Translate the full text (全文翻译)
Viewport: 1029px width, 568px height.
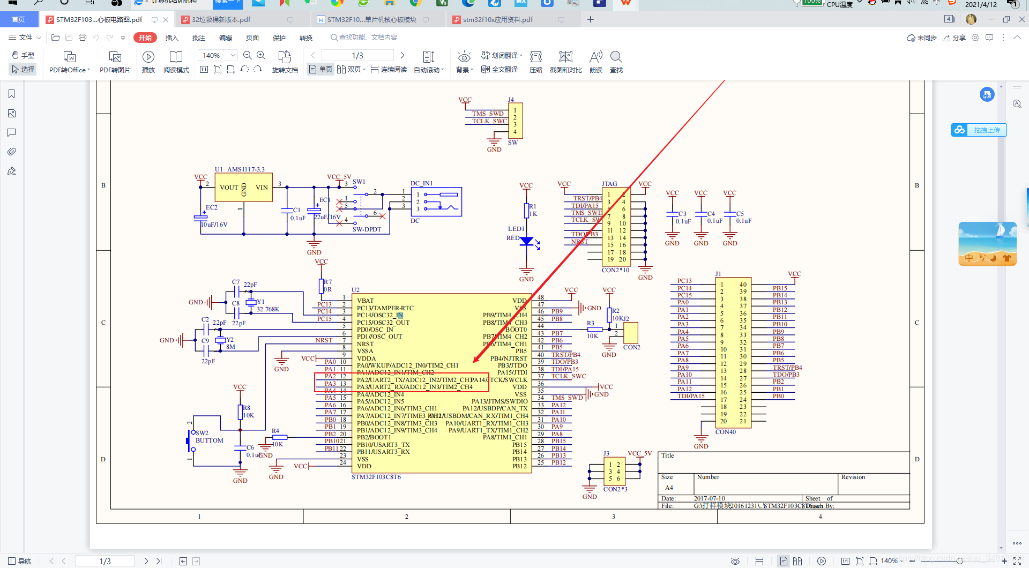pyautogui.click(x=499, y=69)
